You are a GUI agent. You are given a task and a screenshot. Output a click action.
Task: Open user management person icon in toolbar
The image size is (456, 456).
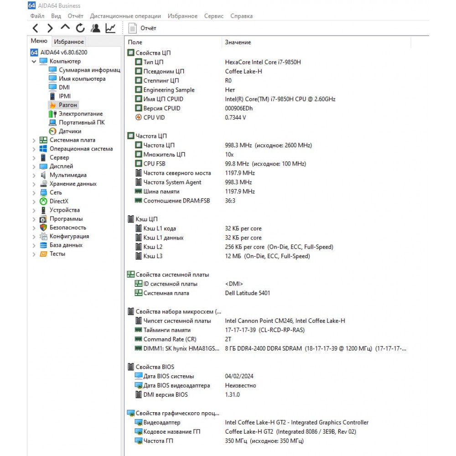pyautogui.click(x=95, y=28)
